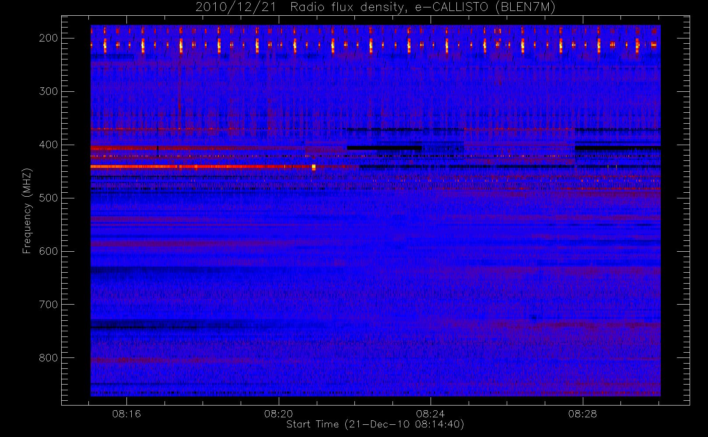The height and width of the screenshot is (437, 708).
Task: Click the 08:28 time tick label
Action: (x=583, y=414)
